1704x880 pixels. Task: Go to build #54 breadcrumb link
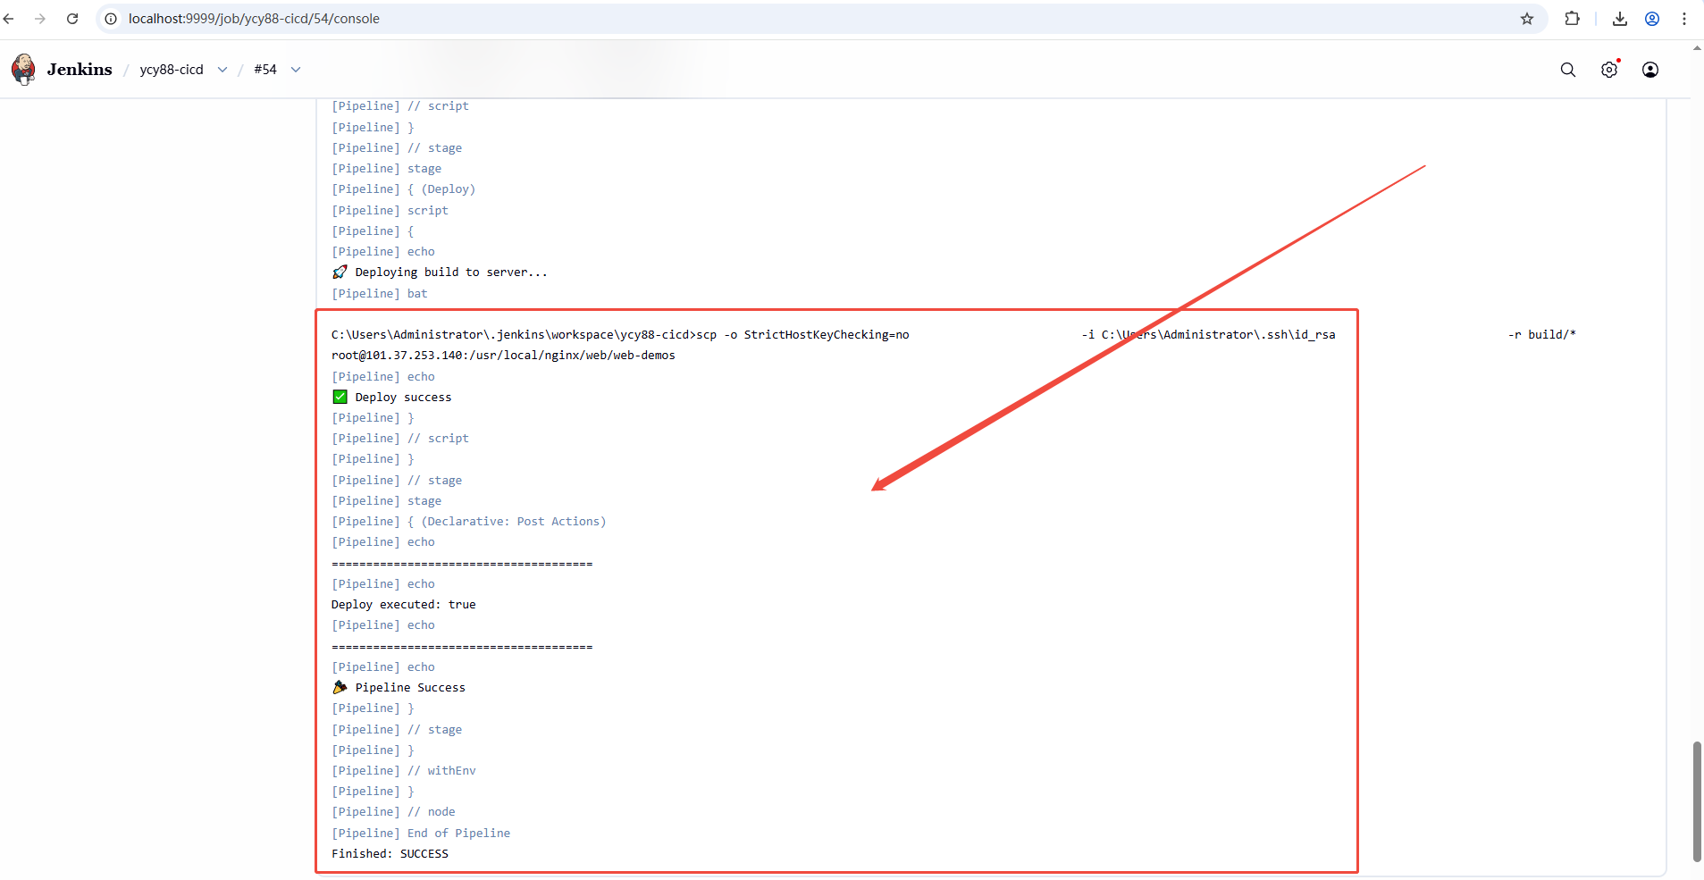coord(265,70)
